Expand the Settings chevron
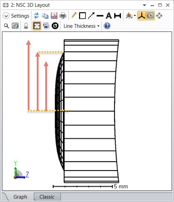Image resolution: width=174 pixels, height=202 pixels. [6, 16]
